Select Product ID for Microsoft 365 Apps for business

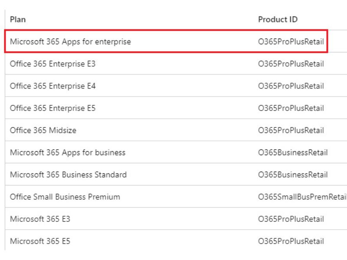(293, 153)
